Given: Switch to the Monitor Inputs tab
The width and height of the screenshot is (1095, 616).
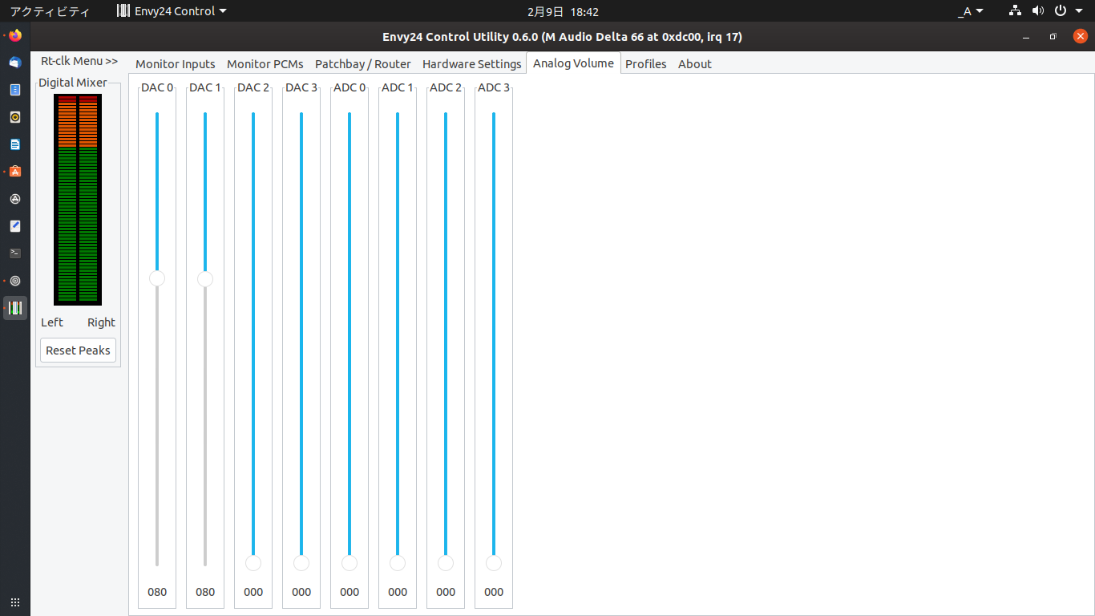Looking at the screenshot, I should (176, 64).
